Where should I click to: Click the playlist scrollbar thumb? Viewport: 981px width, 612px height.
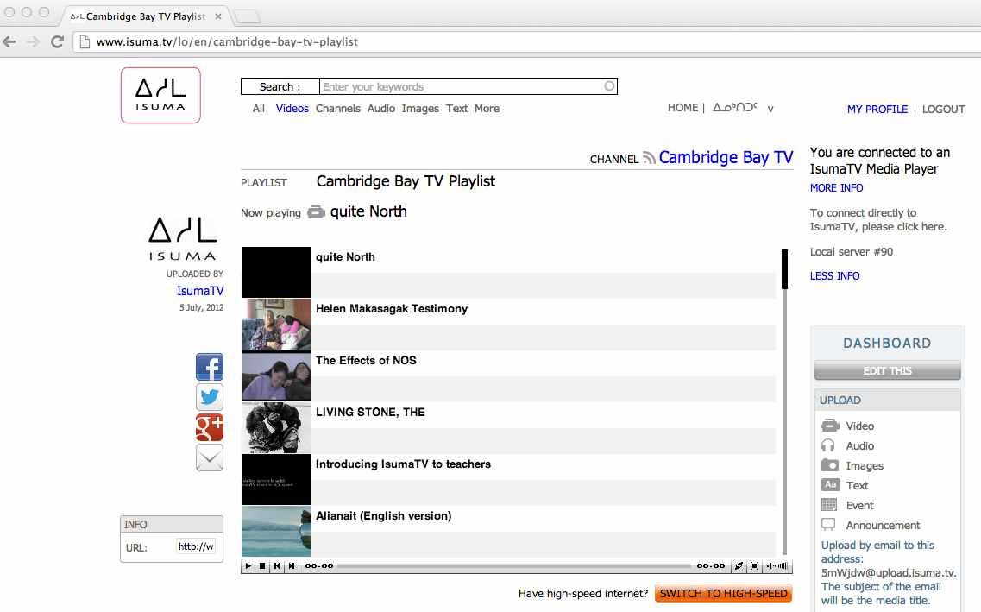pos(784,269)
